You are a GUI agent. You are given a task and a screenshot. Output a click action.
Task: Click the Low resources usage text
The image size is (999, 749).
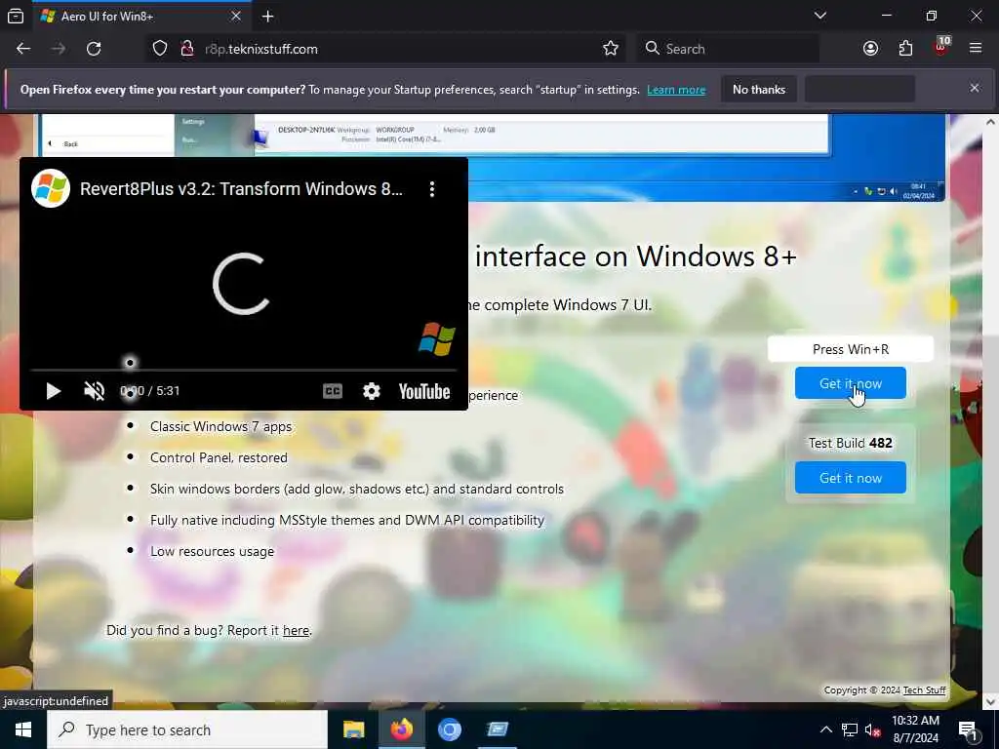pyautogui.click(x=212, y=551)
